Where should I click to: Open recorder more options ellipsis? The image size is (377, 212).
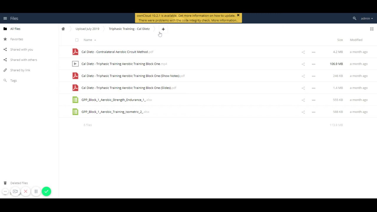5,192
